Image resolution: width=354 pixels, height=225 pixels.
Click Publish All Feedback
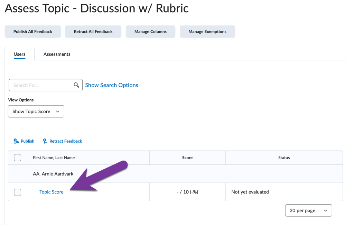pos(32,31)
